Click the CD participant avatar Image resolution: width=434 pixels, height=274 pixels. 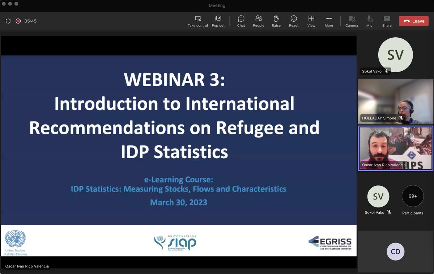[x=395, y=252]
